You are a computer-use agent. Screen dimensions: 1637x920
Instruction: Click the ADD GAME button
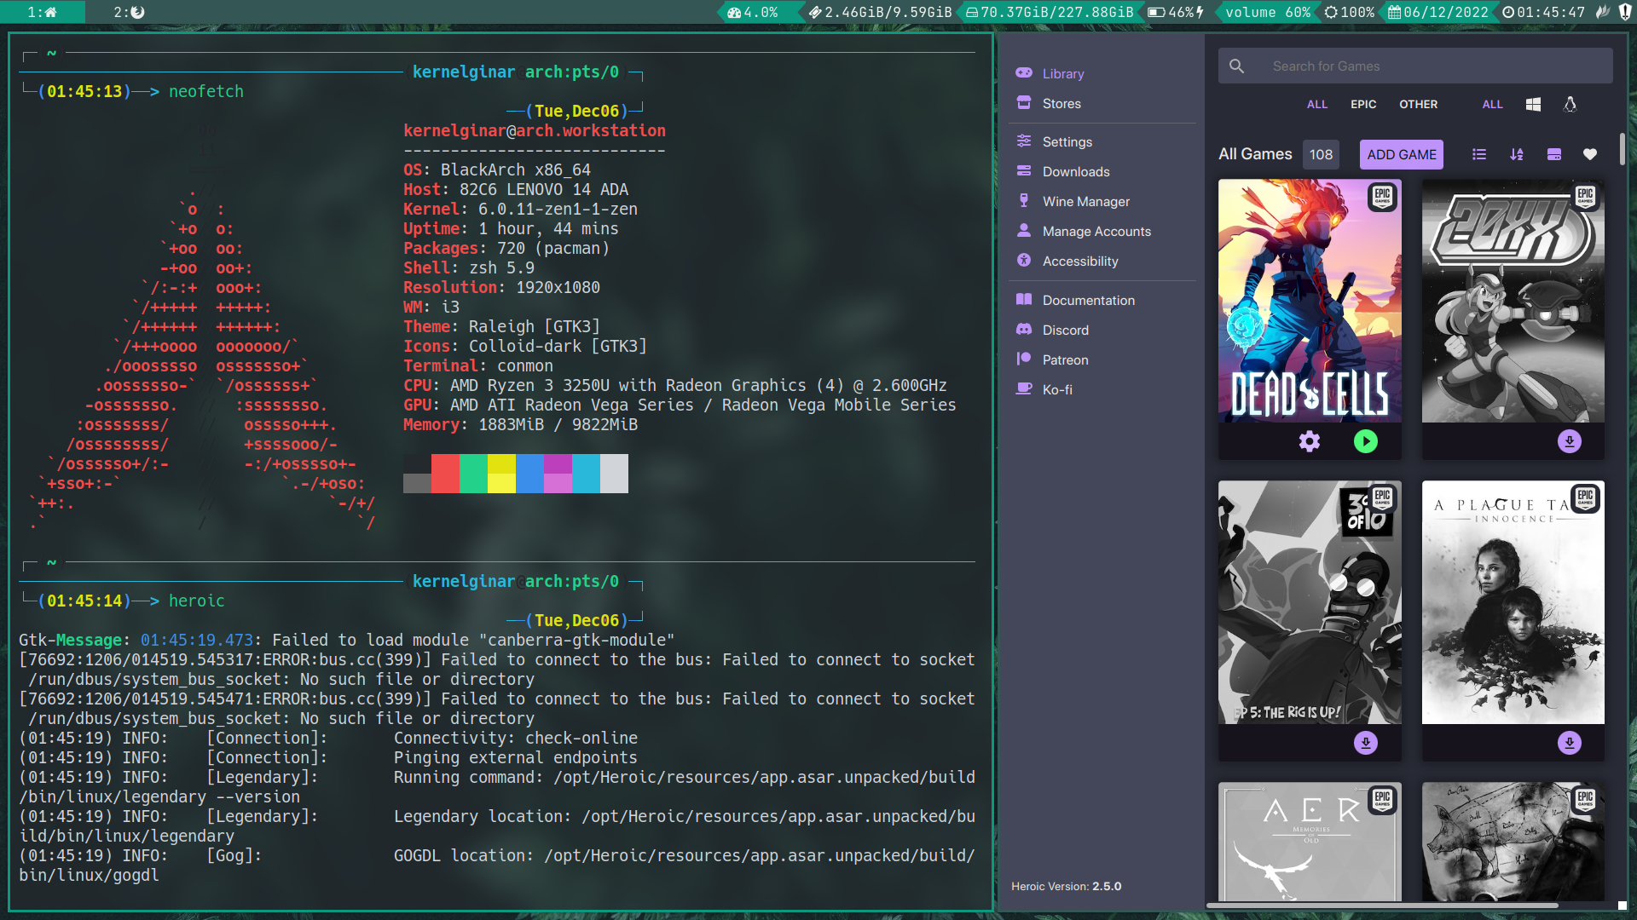click(1401, 154)
